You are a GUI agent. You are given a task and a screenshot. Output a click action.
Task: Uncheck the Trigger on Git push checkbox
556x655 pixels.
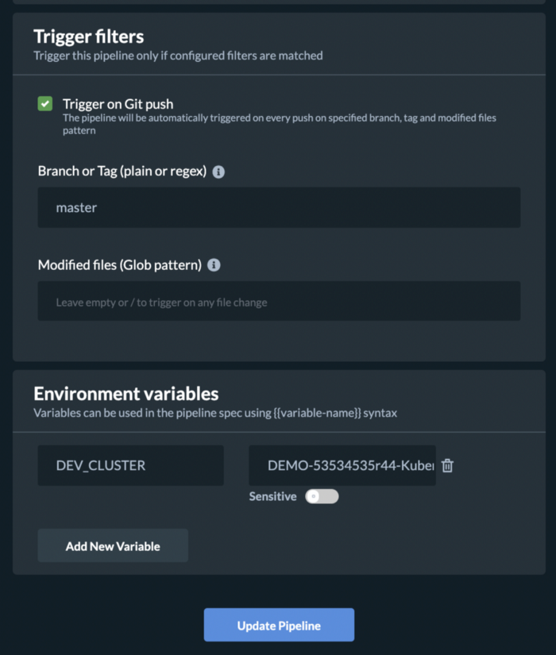[45, 104]
